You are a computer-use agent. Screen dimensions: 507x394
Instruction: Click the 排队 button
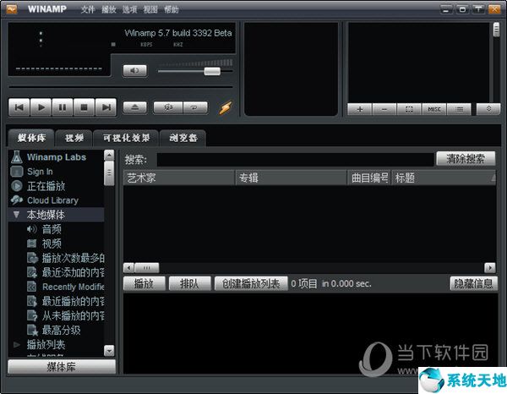coord(190,284)
